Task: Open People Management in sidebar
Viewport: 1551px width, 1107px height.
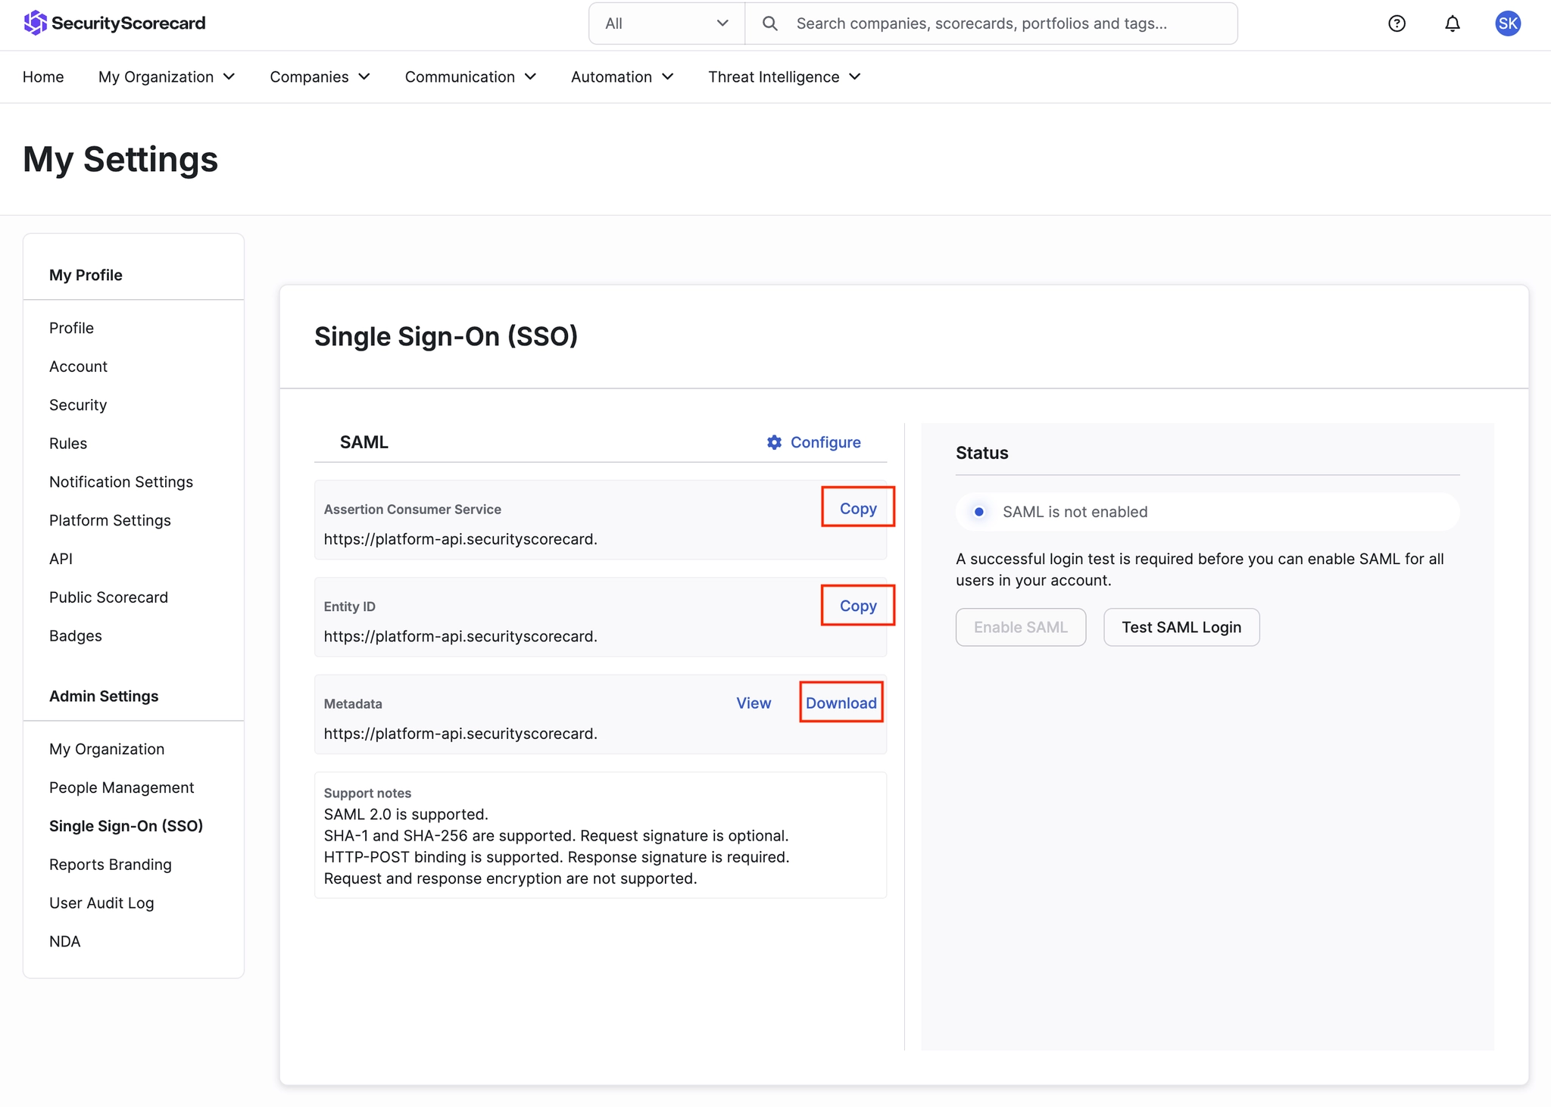Action: [121, 787]
